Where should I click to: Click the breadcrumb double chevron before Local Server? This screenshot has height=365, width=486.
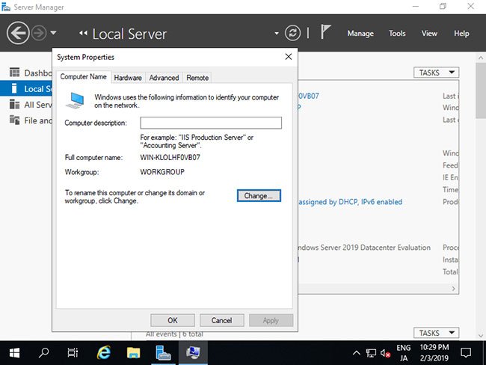click(83, 33)
